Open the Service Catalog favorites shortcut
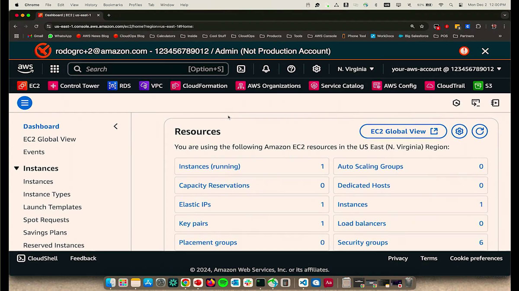Screen dimensions: 519x291 336,86
